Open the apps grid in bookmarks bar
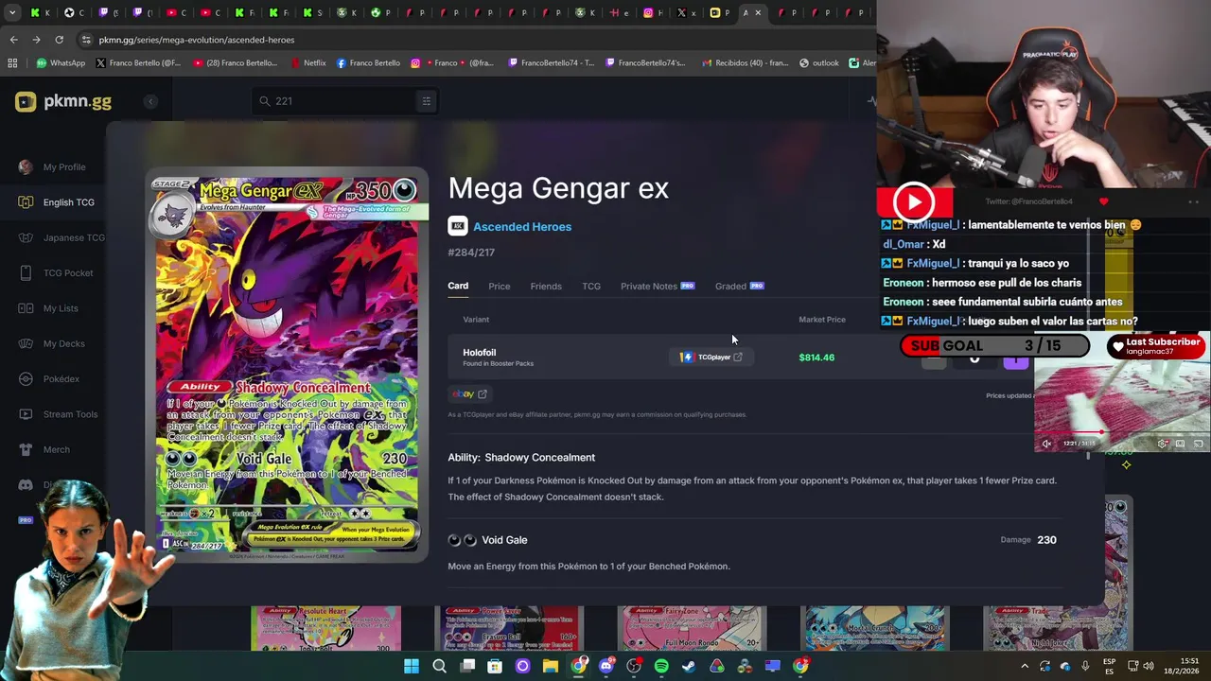The height and width of the screenshot is (681, 1211). point(12,63)
